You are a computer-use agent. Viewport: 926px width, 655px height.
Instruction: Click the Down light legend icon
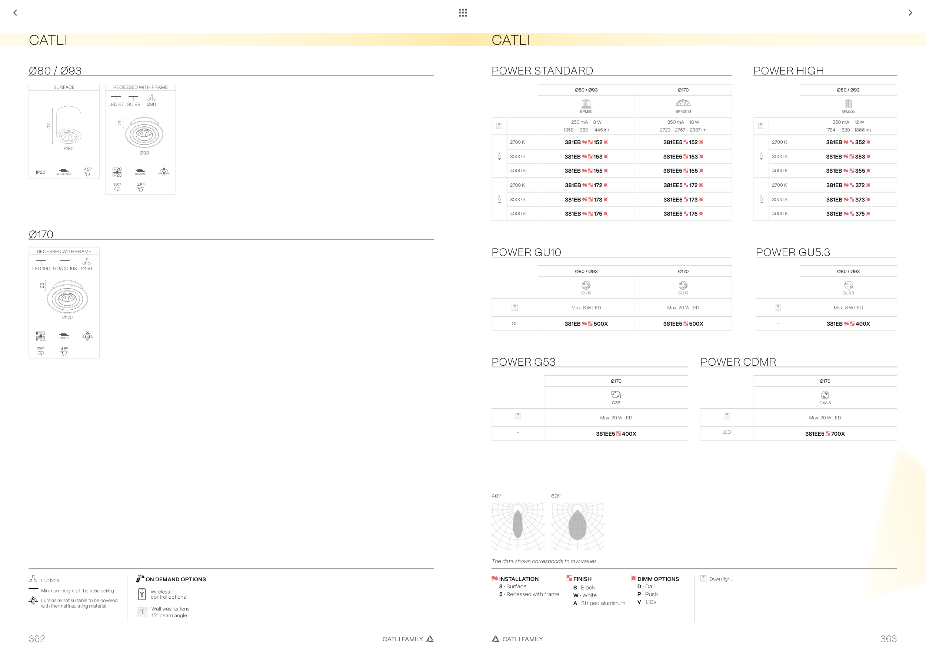703,578
